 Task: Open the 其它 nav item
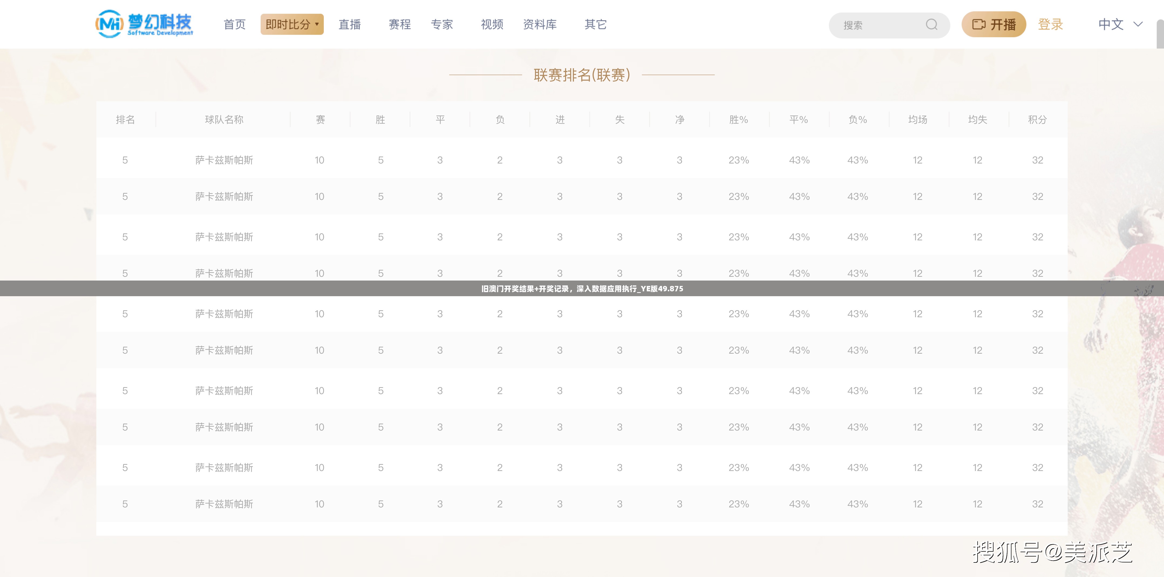(595, 24)
